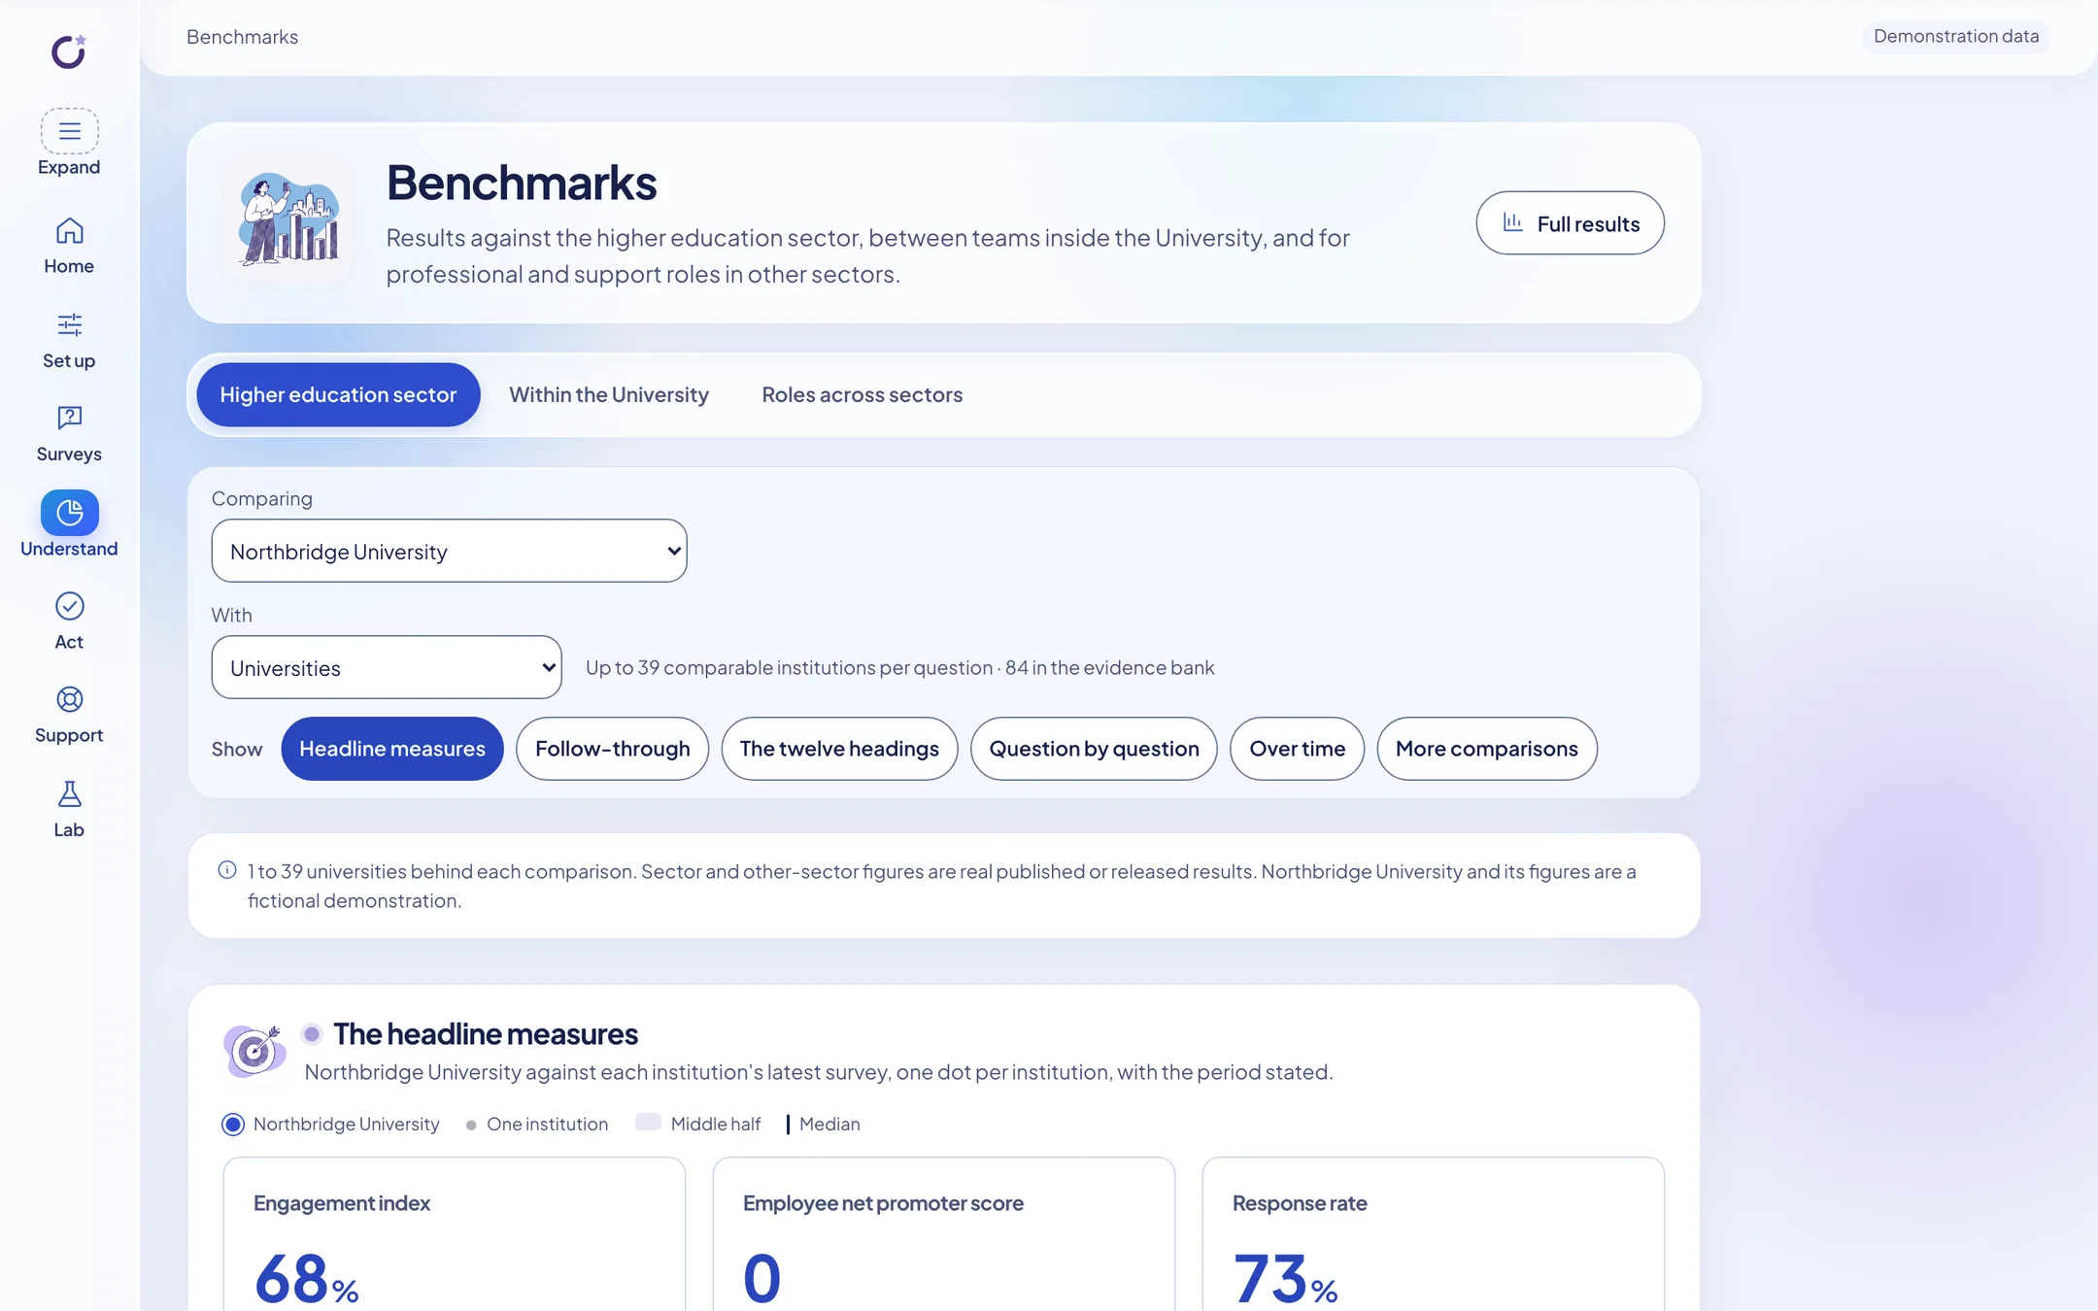Click The headline measures heading
Viewport: 2098px width, 1311px height.
tap(486, 1033)
